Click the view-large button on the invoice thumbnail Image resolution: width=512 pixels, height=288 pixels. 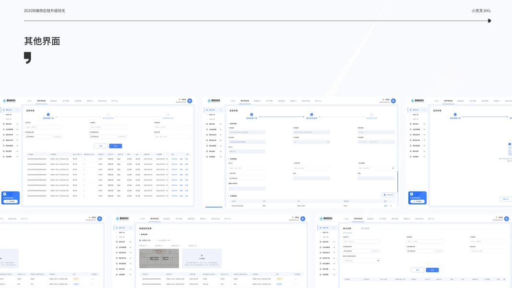(154, 258)
